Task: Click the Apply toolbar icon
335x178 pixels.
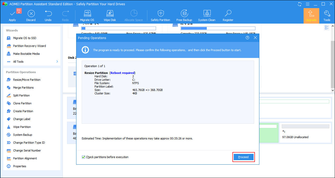Action: [12, 16]
